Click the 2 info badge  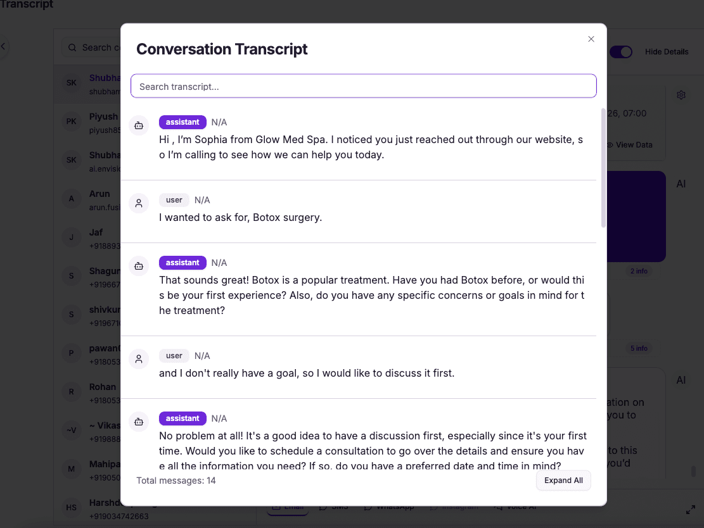tap(639, 271)
